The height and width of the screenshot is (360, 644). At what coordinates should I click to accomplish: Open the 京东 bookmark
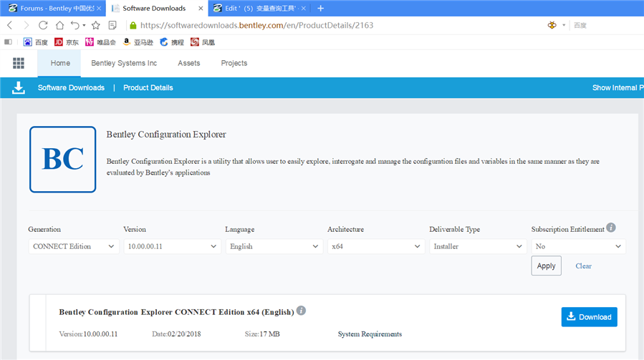pyautogui.click(x=67, y=42)
